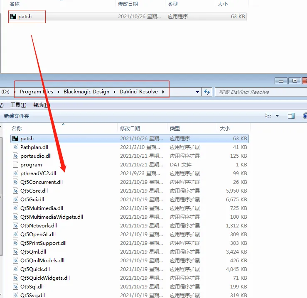Viewport: 307px width, 298px height.
Task: Click the Pathplan.dll file icon
Action: pos(15,147)
